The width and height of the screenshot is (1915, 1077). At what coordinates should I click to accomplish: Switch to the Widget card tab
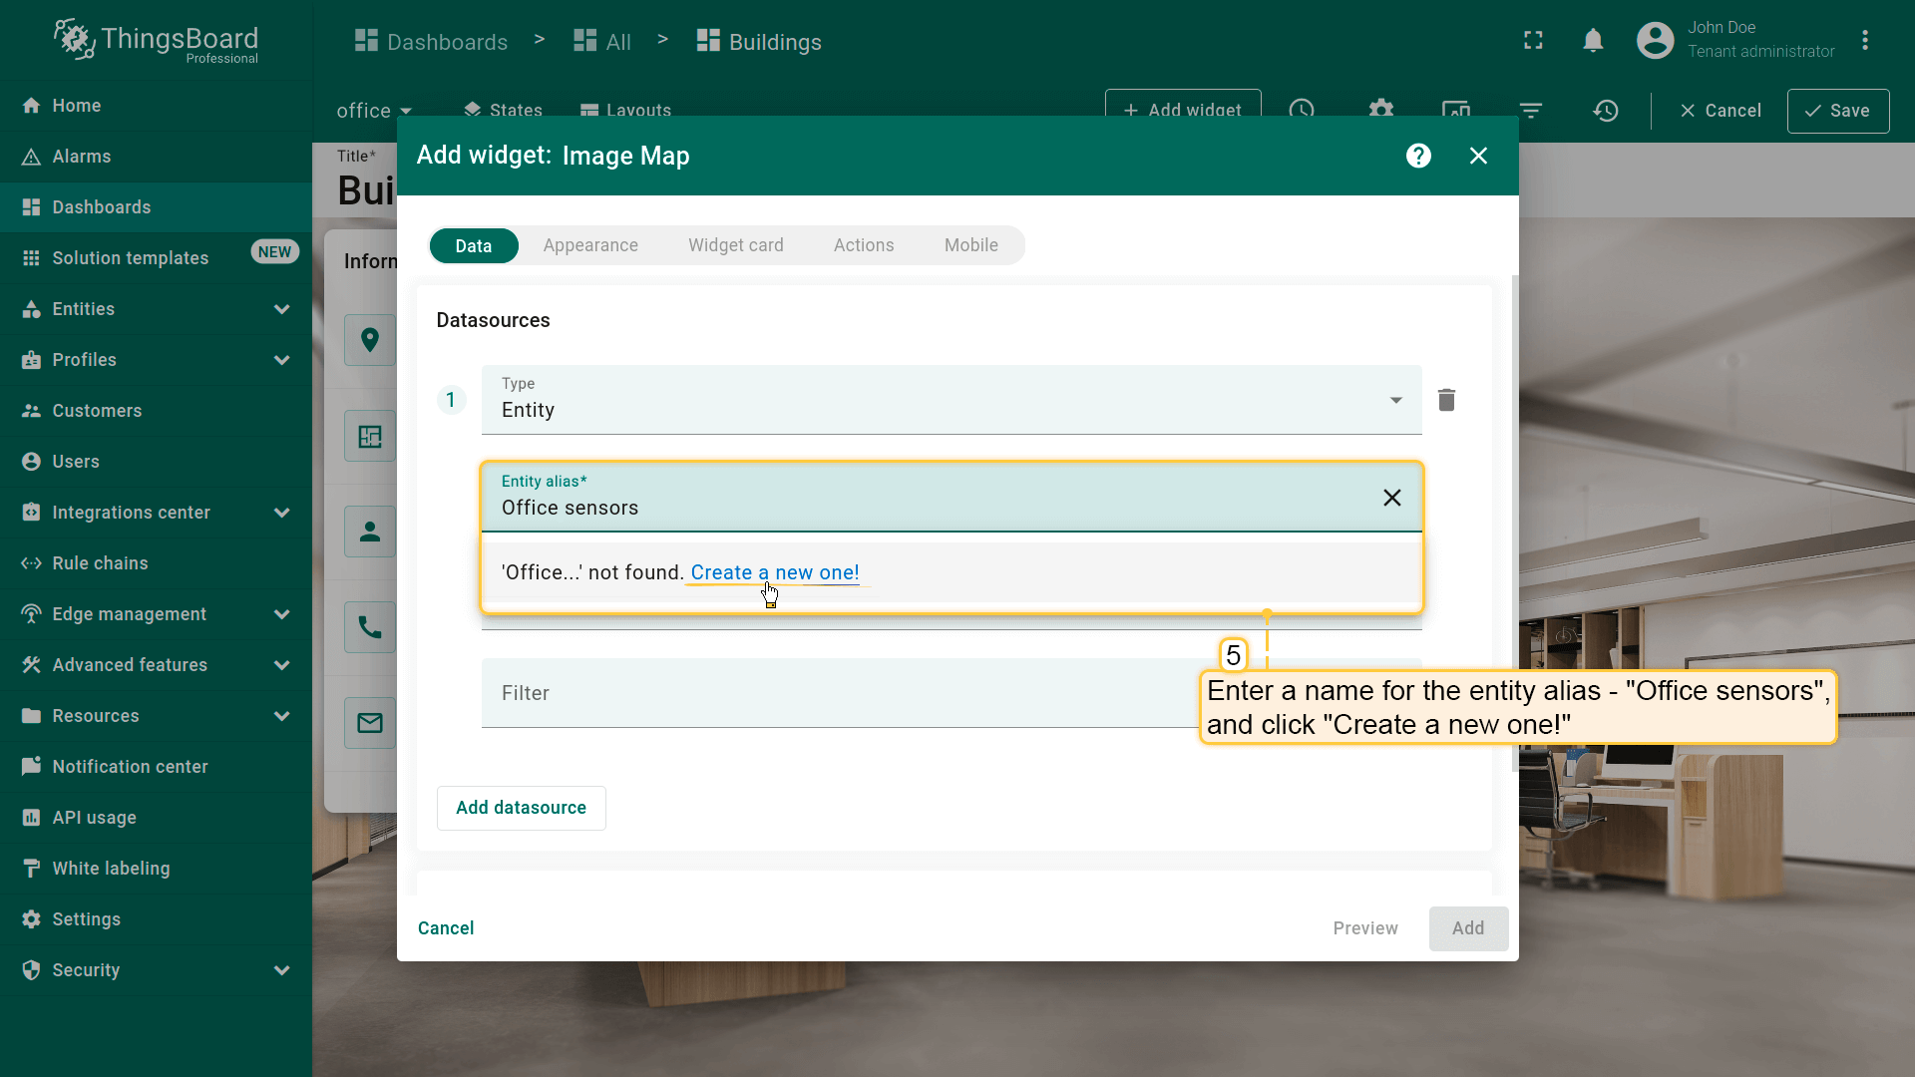click(x=735, y=245)
